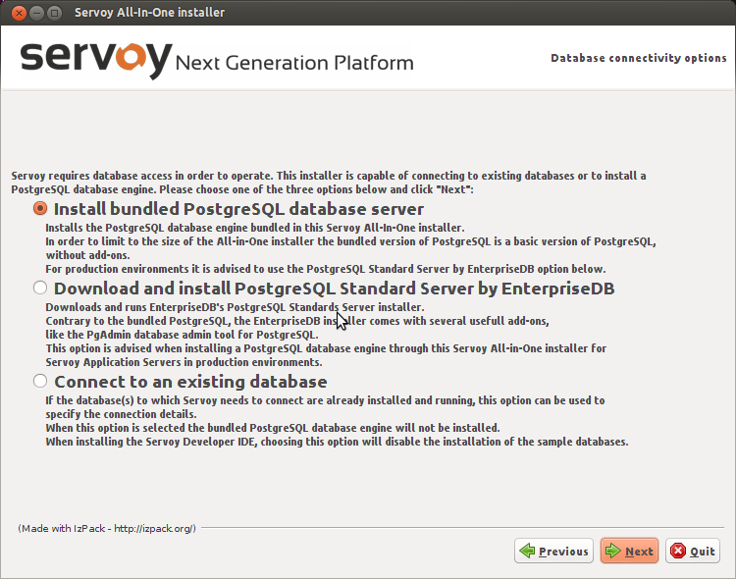736x579 pixels.
Task: Click the 'Database connectivity options' heading
Action: coord(639,58)
